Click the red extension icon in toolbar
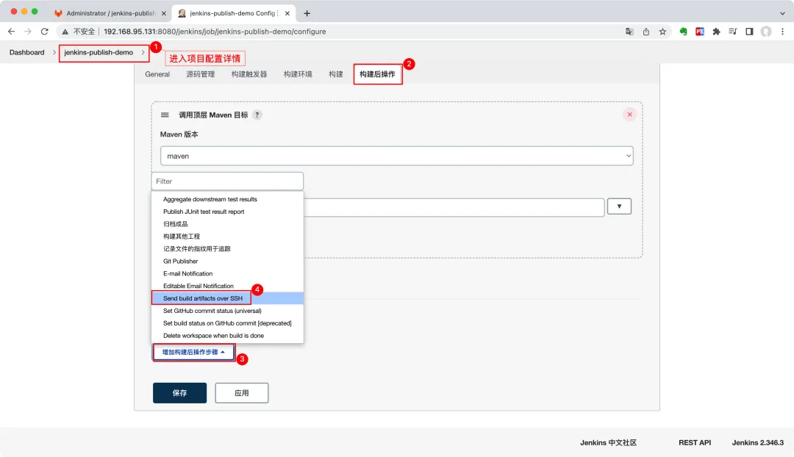Screen dimensions: 794x457 click(x=700, y=32)
